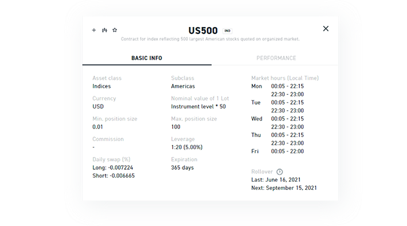Click the 'Daily swap (%)' label
The width and height of the screenshot is (407, 226).
pyautogui.click(x=111, y=159)
